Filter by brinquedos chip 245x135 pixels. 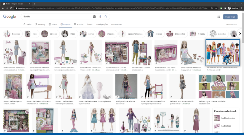(177, 34)
